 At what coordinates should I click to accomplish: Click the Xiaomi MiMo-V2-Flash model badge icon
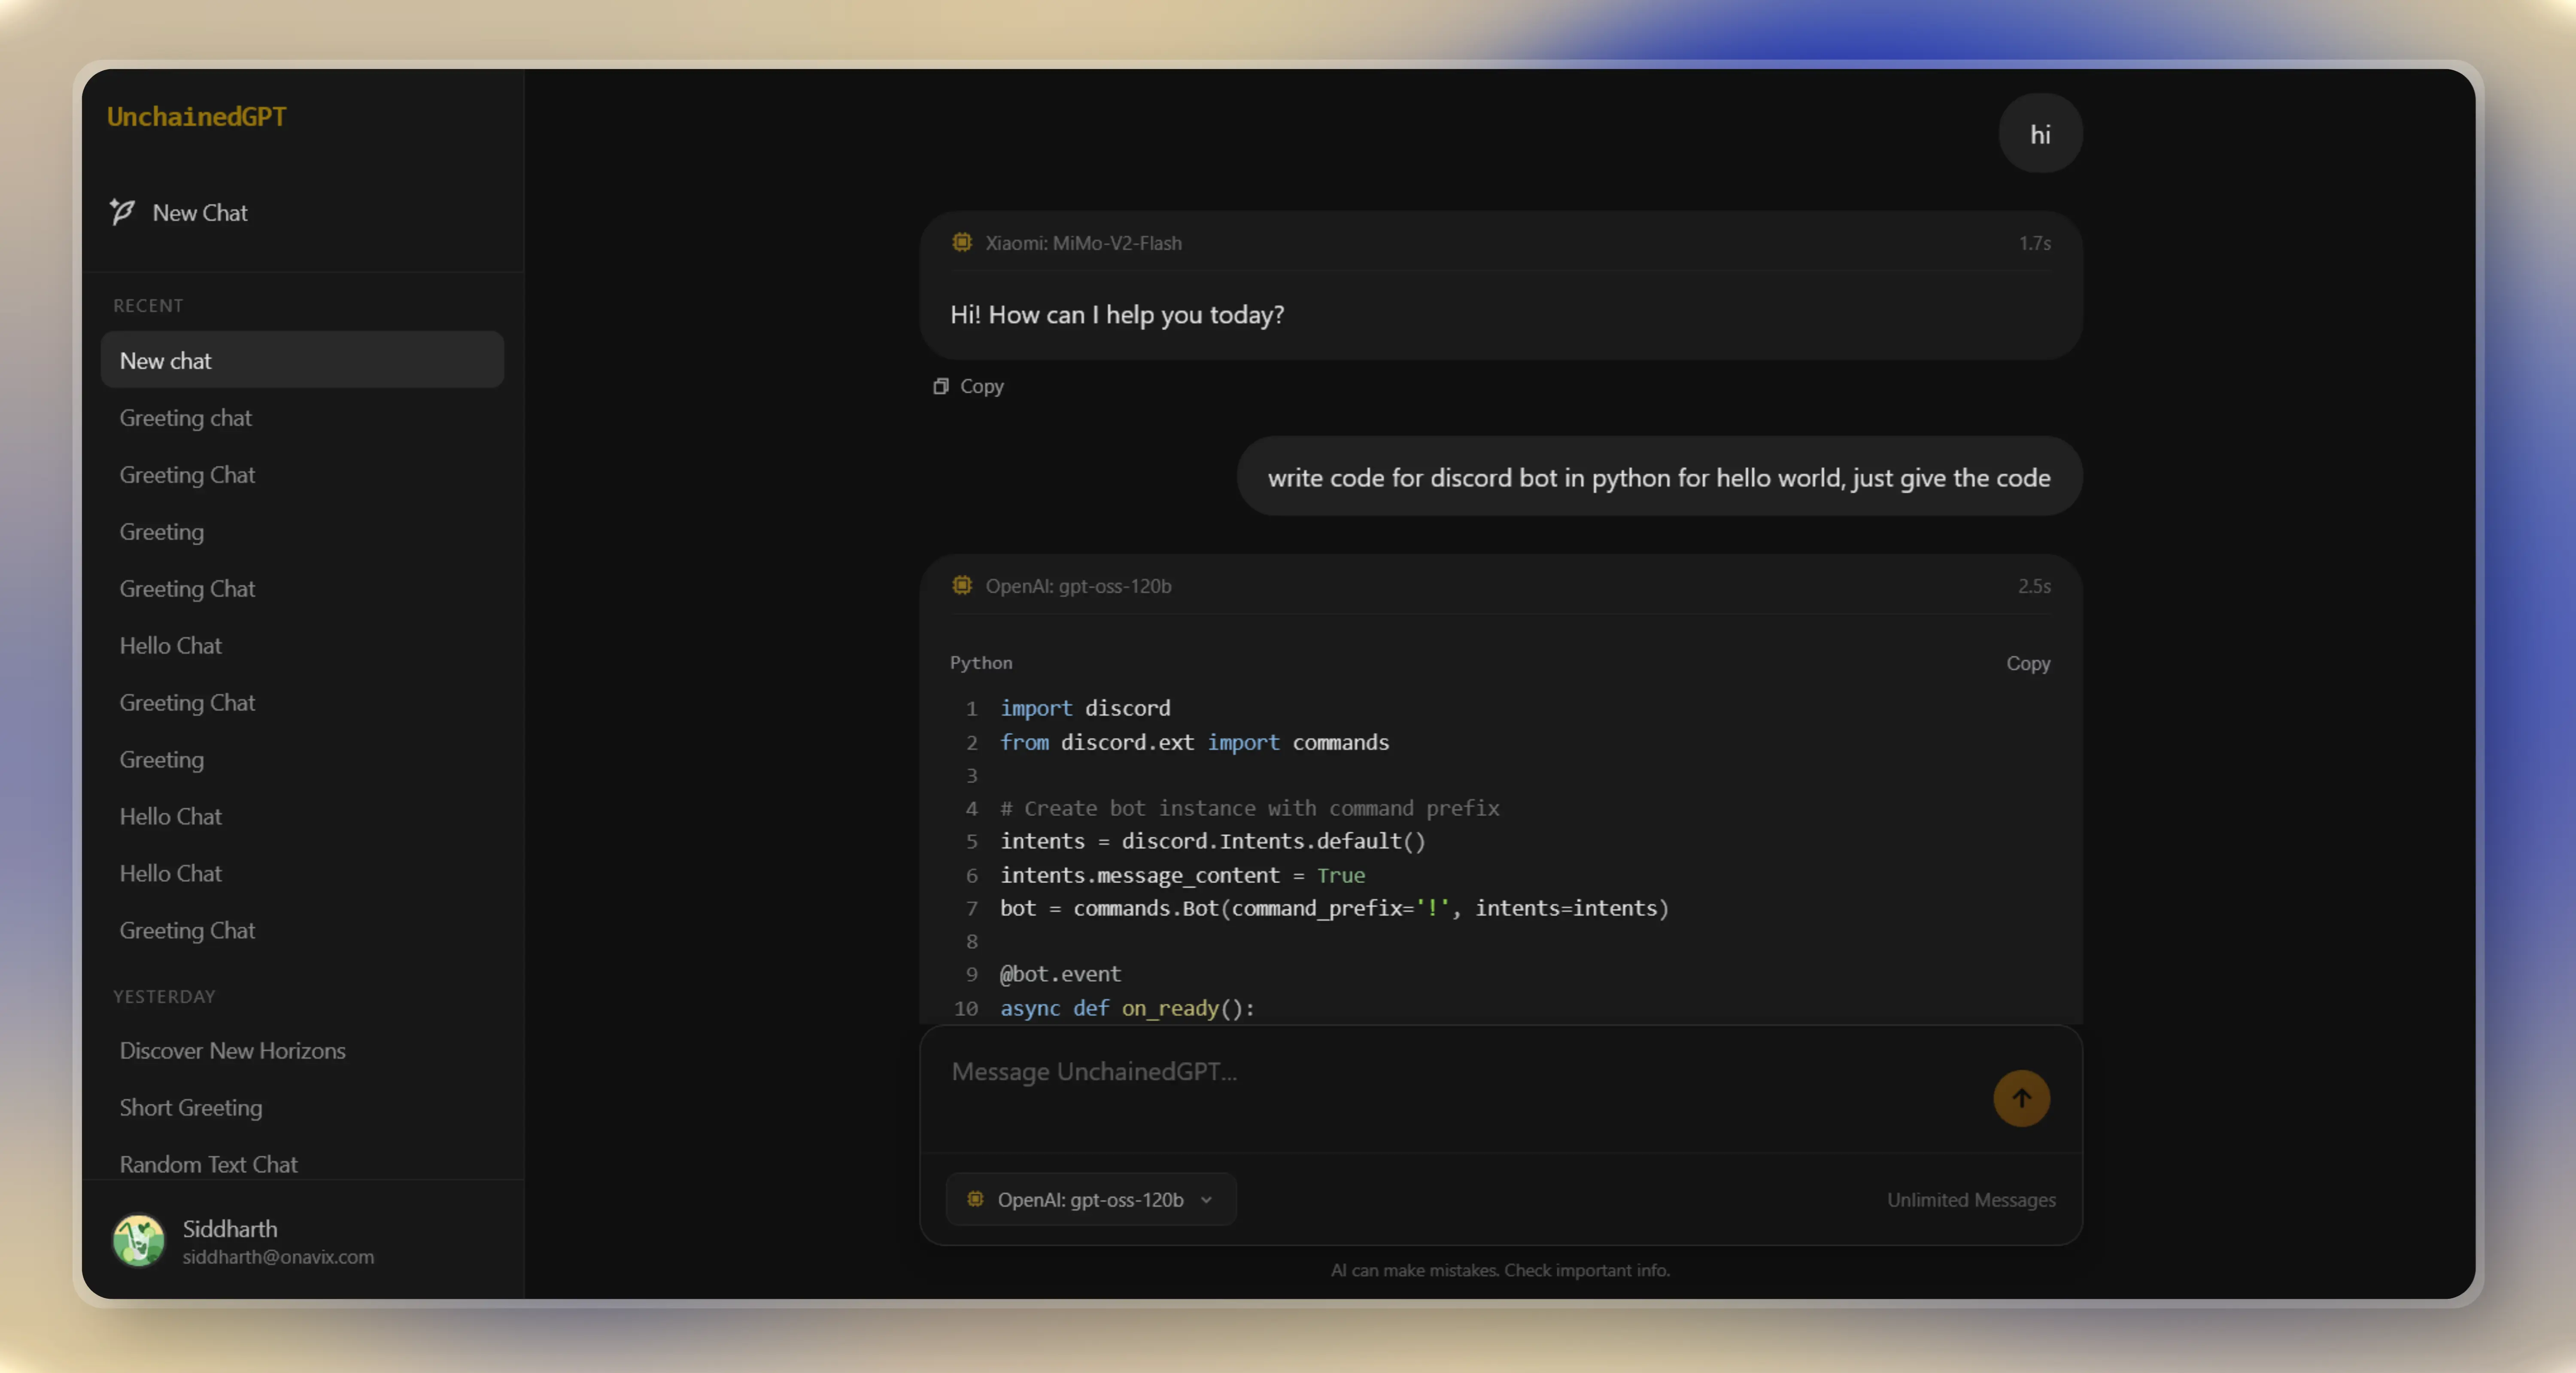tap(962, 243)
